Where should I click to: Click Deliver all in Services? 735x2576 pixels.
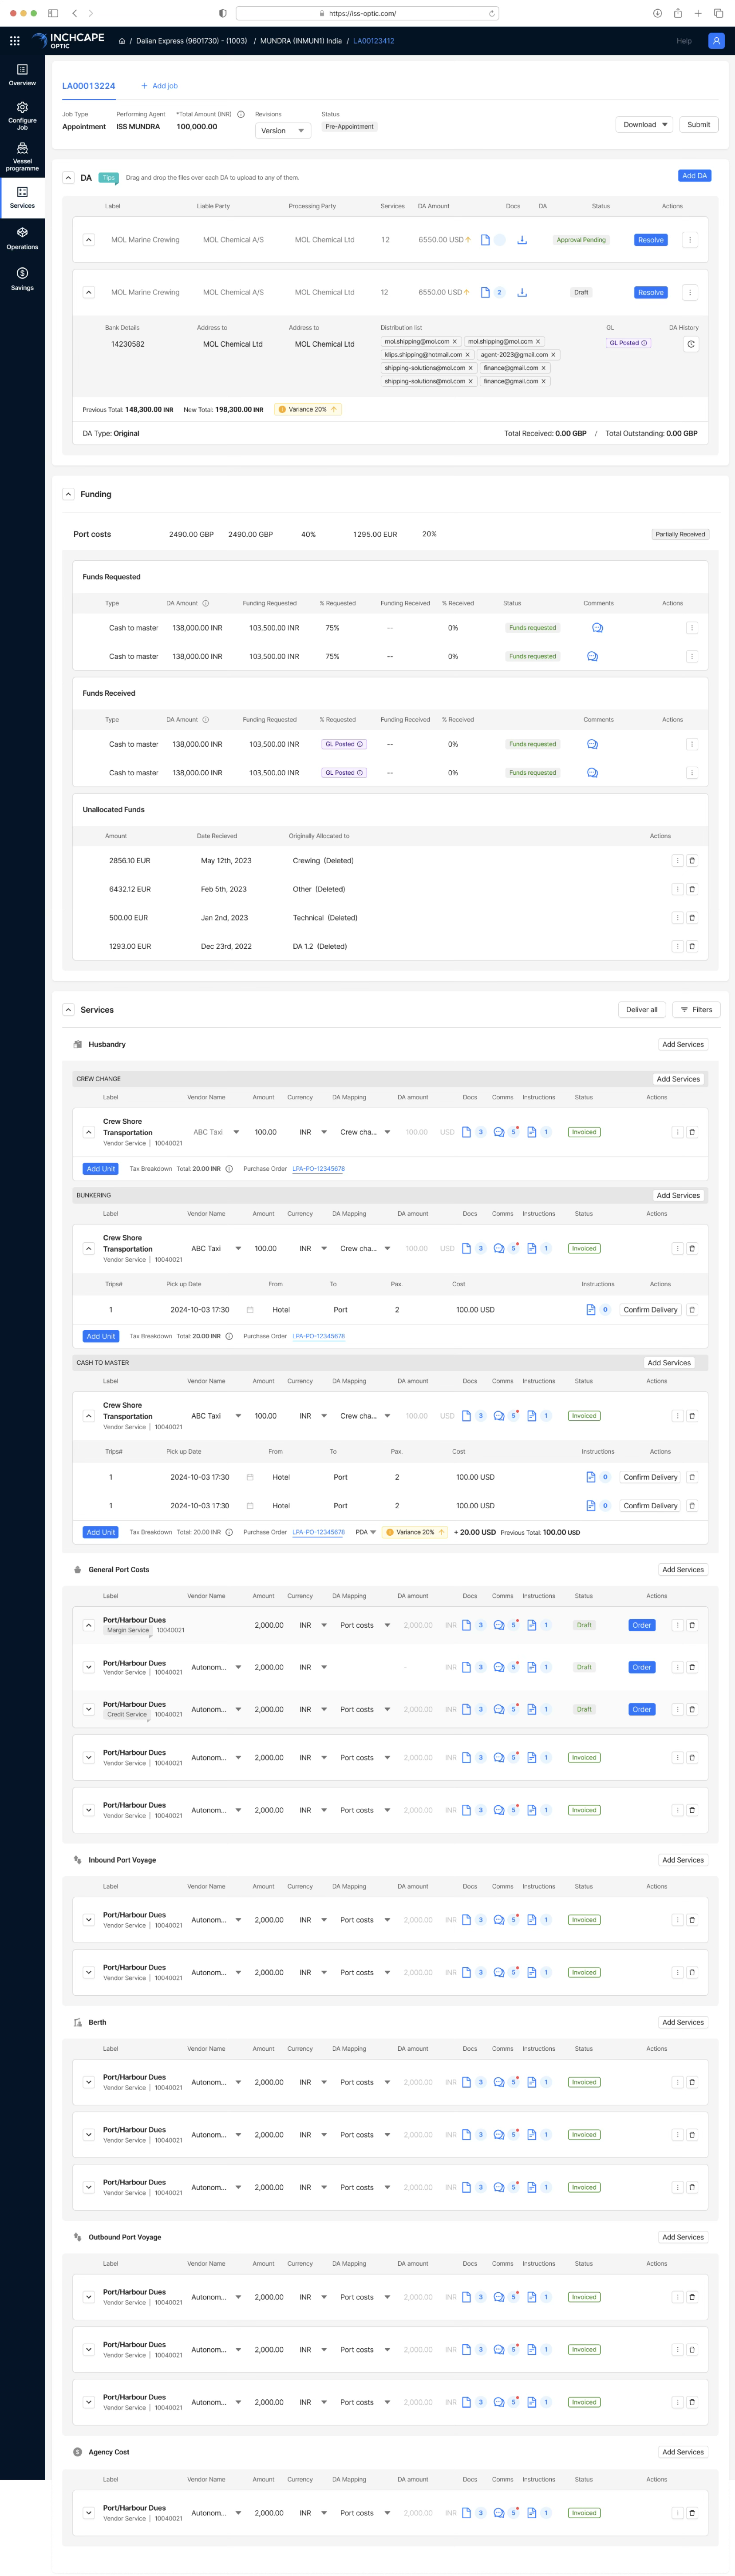(x=642, y=1010)
